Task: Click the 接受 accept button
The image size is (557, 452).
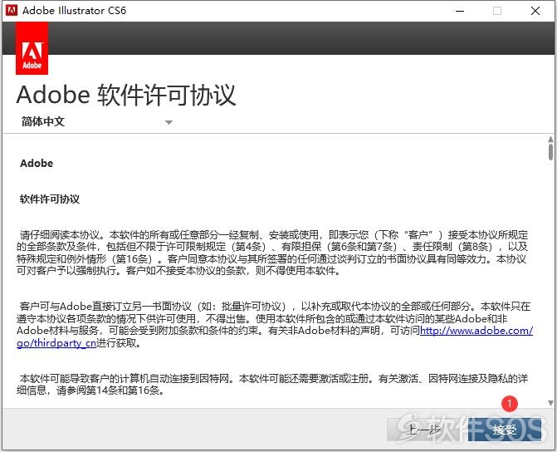Action: point(505,430)
